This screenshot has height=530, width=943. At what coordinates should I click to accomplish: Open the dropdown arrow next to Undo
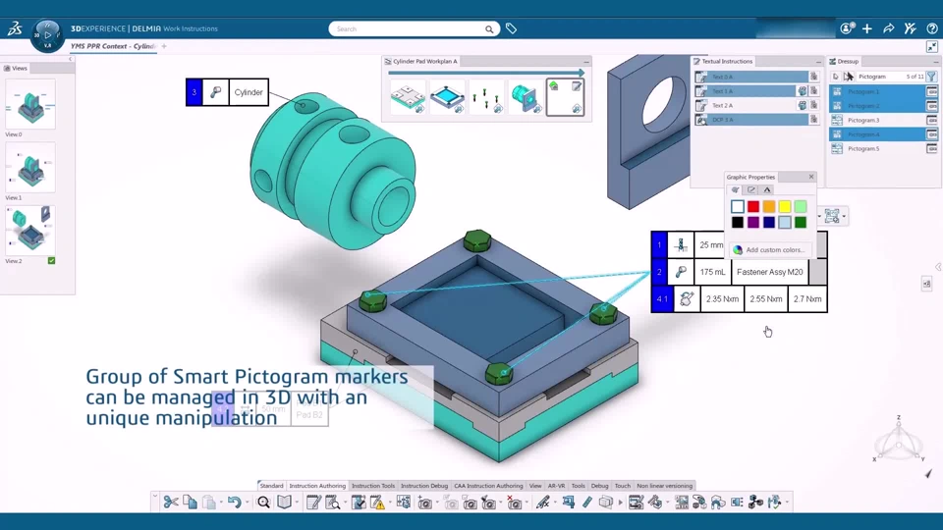coord(248,503)
